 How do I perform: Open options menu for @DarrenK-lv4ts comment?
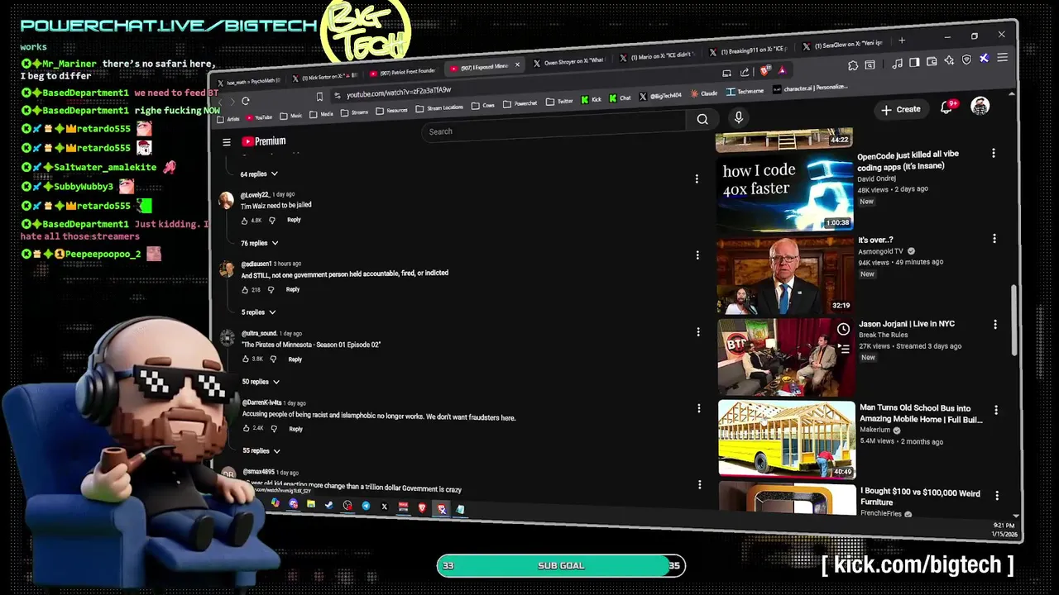(x=699, y=408)
